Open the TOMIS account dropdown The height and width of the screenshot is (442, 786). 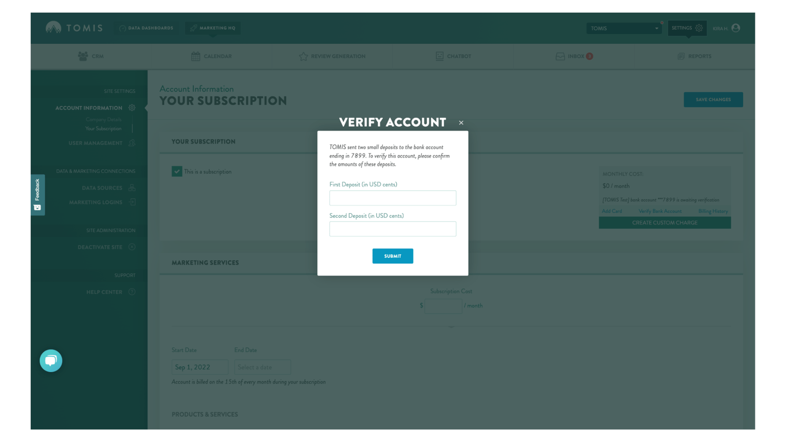(x=624, y=28)
